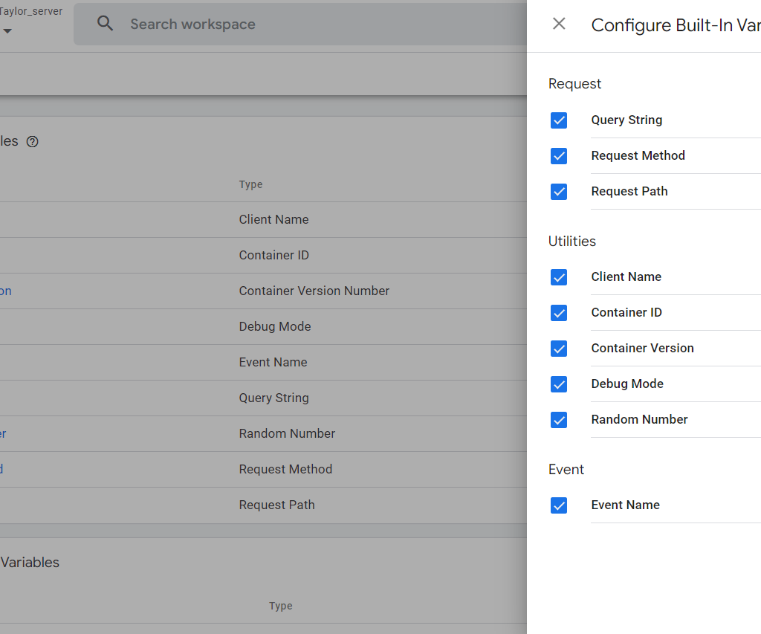
Task: Toggle the Client Name checkbox
Action: click(559, 277)
